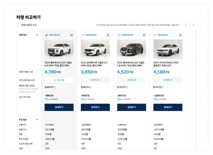The image size is (213, 155).
Task: Select title 2022 아이오닉5(NE) 2WD
Action: 166,64
